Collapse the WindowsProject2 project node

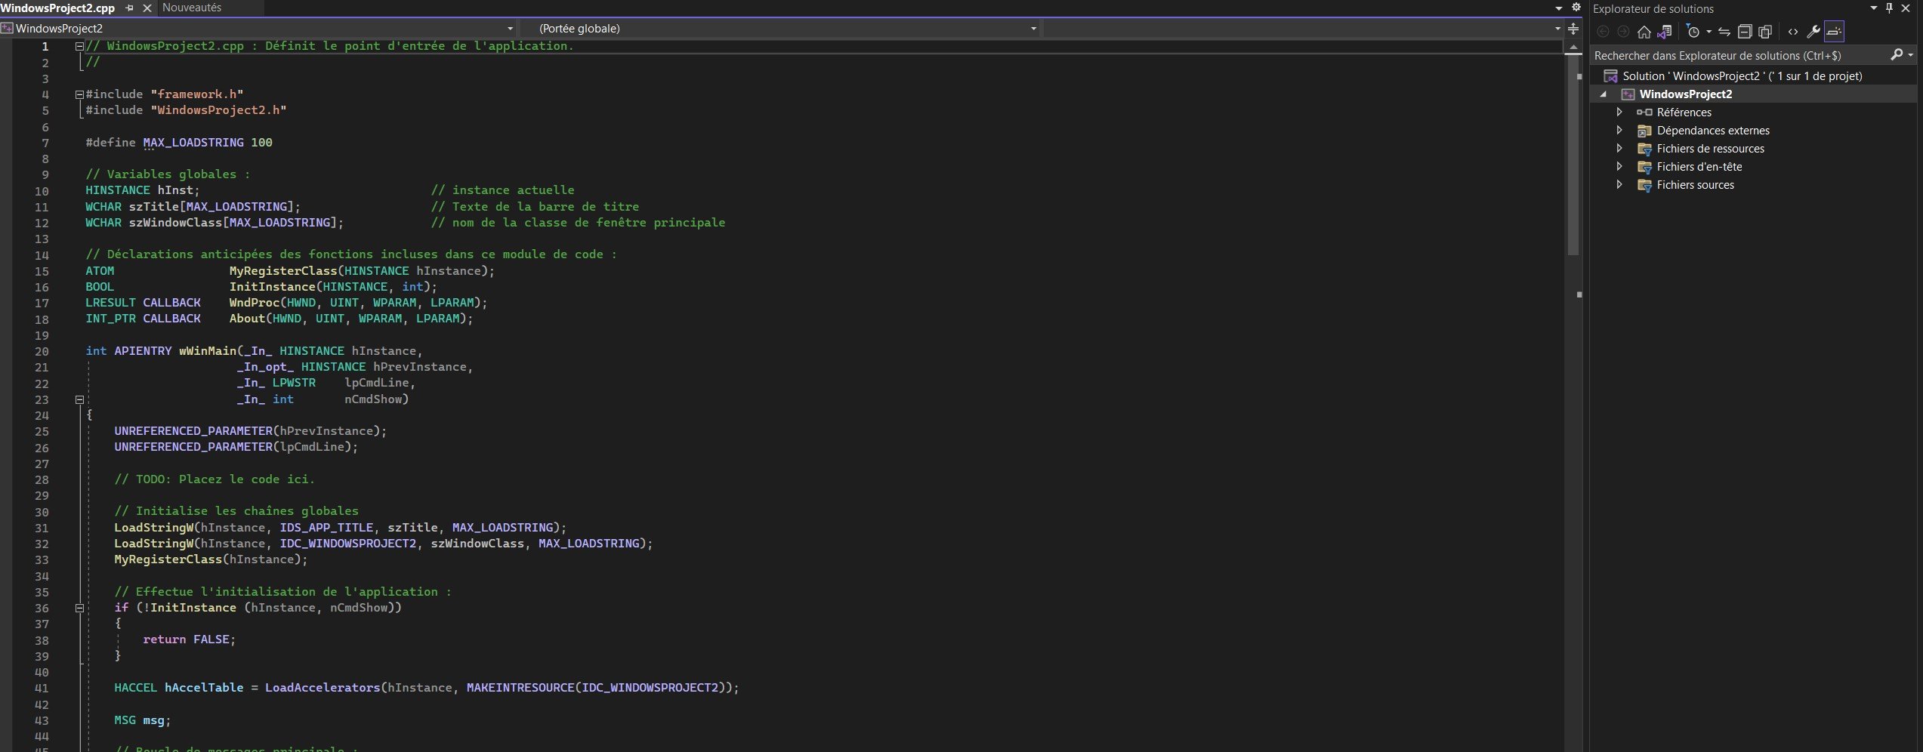(1603, 94)
